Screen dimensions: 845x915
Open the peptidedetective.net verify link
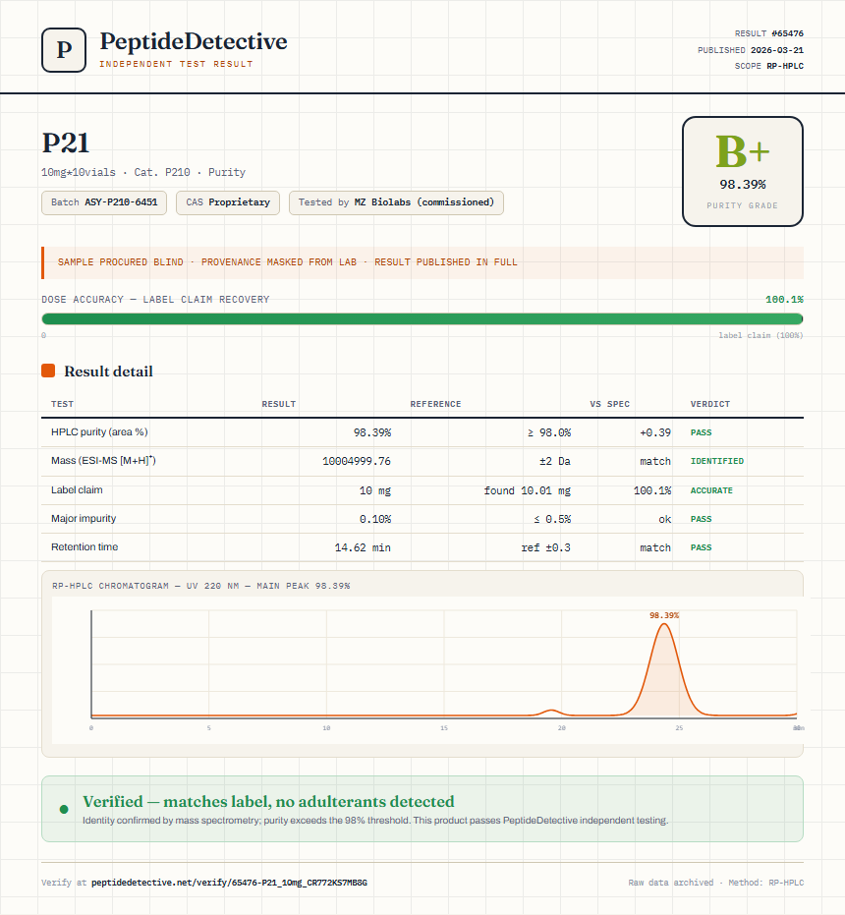229,883
